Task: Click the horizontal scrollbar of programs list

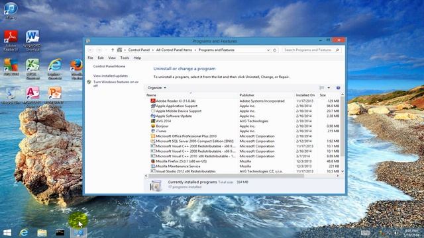Action: tap(227, 176)
